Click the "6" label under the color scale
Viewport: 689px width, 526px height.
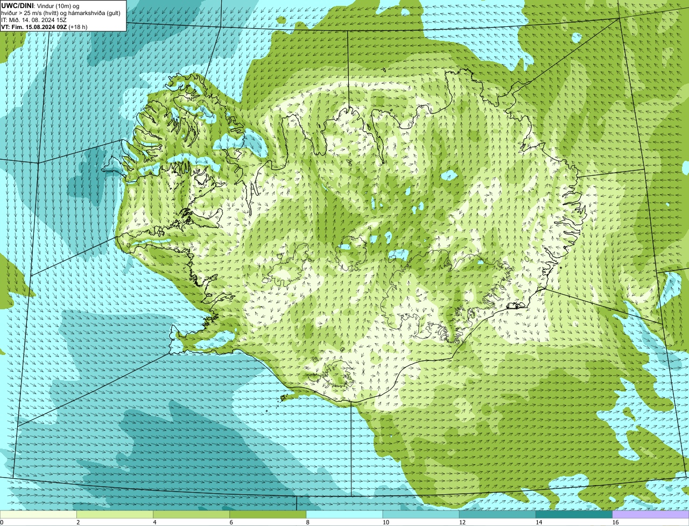(x=231, y=522)
